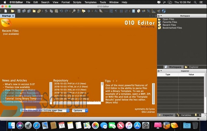Open the Templates menu
This screenshot has width=207, height=131.
click(x=90, y=2)
